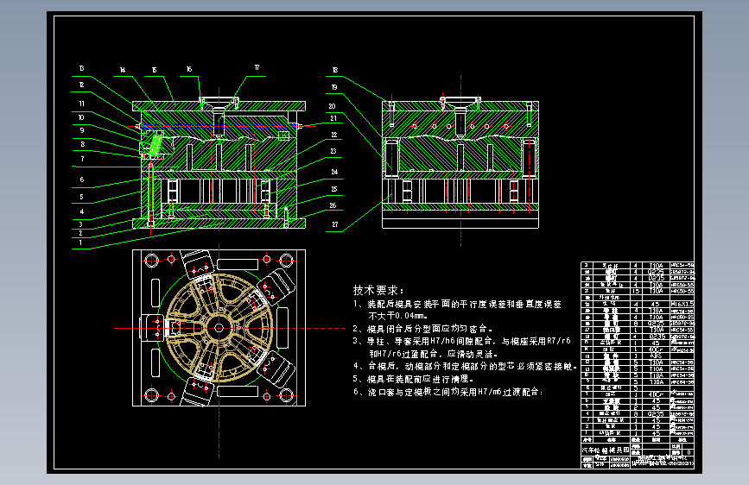Click part balloon number 2
This screenshot has height=485, width=749.
click(x=80, y=233)
